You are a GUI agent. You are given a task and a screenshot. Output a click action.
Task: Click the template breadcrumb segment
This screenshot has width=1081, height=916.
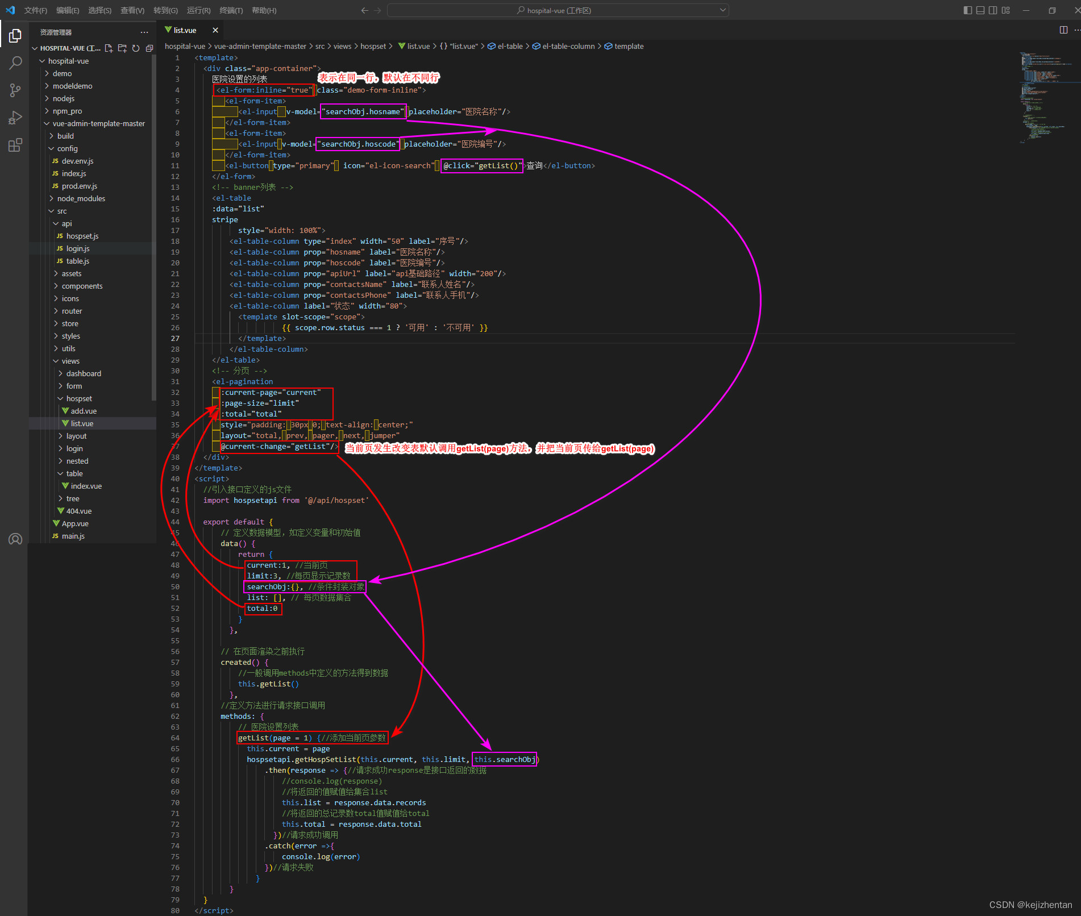(x=624, y=47)
